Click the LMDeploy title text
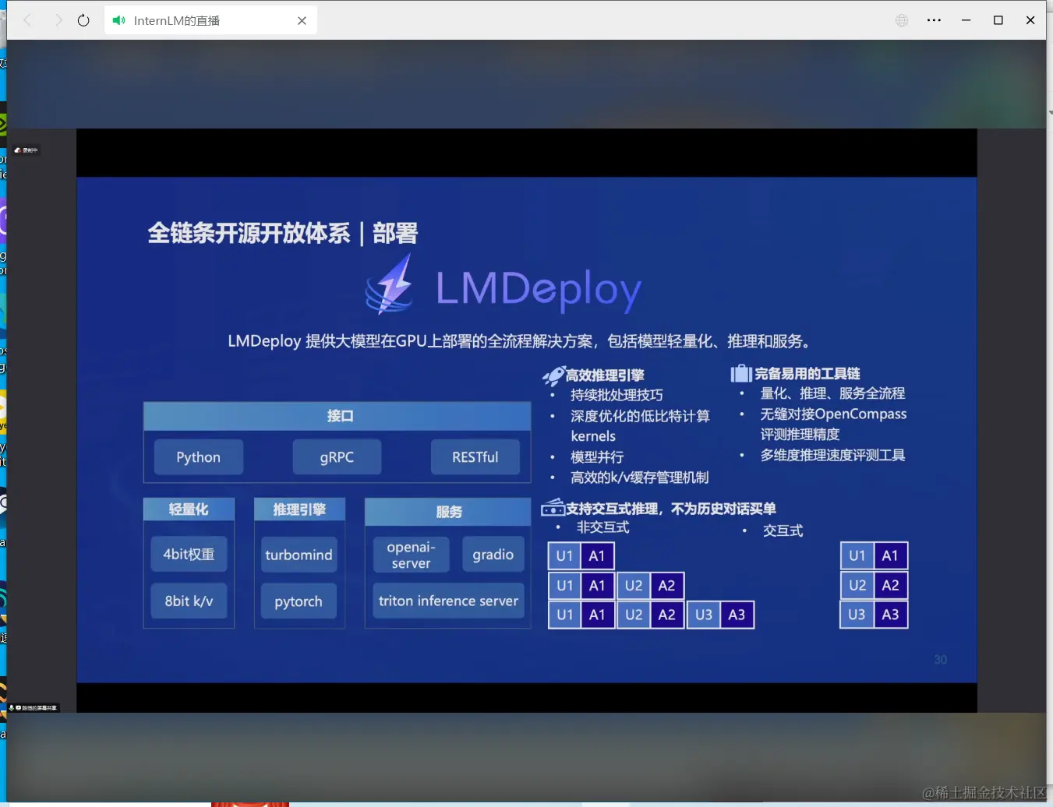The image size is (1053, 807). click(x=539, y=289)
